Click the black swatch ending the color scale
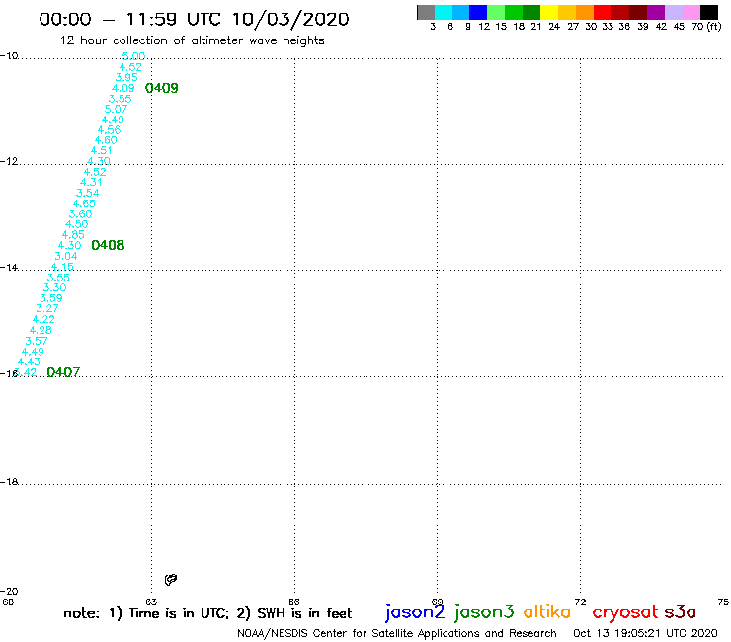Screen dimensions: 731x642 [x=708, y=12]
